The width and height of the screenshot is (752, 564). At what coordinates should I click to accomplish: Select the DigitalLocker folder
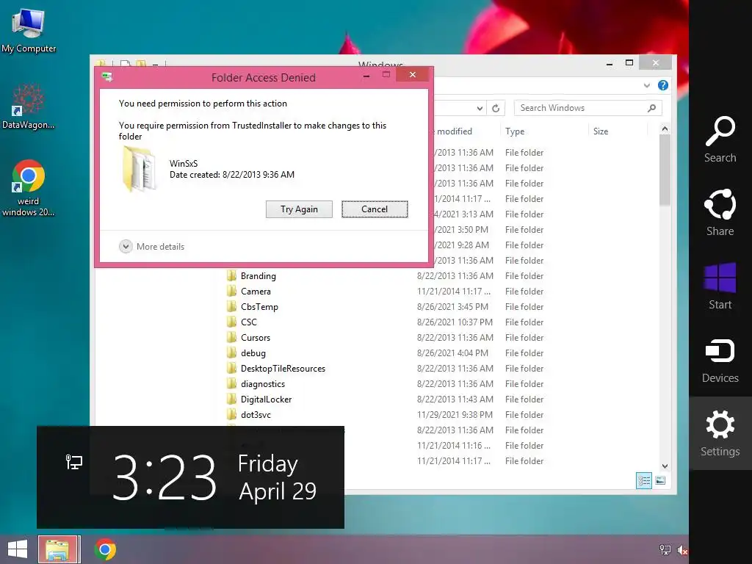point(266,399)
